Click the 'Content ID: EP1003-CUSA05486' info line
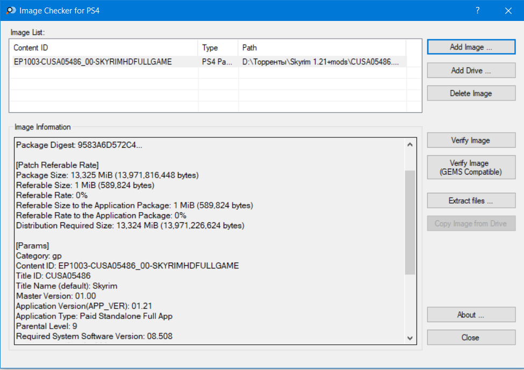 point(127,266)
